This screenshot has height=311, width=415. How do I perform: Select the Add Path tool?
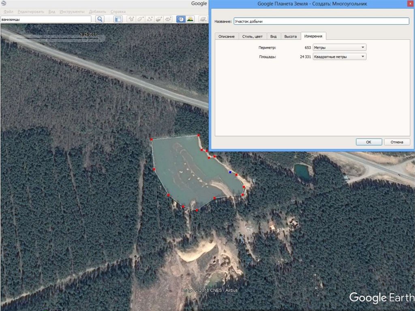[150, 19]
